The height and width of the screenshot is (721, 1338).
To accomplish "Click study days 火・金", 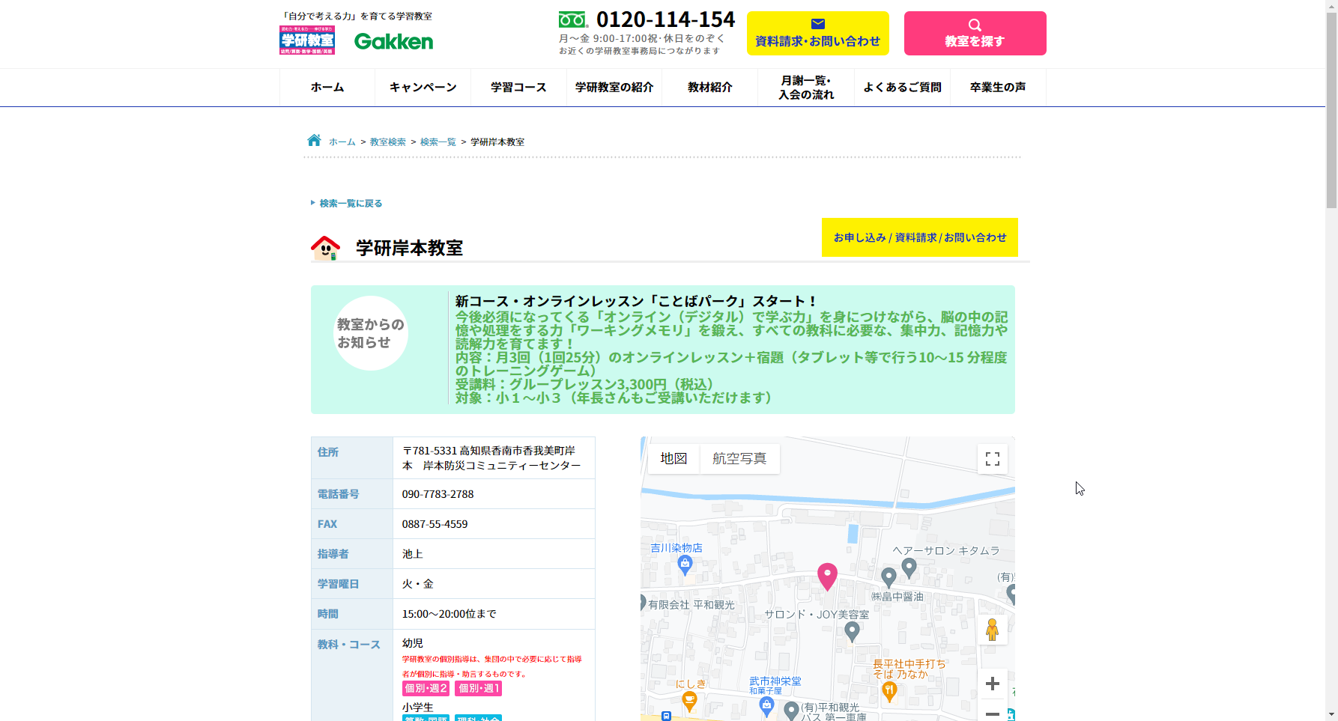I will pos(418,584).
